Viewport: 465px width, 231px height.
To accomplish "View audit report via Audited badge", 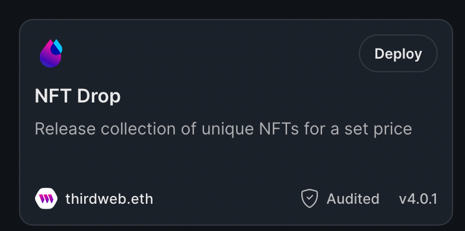I will click(340, 199).
